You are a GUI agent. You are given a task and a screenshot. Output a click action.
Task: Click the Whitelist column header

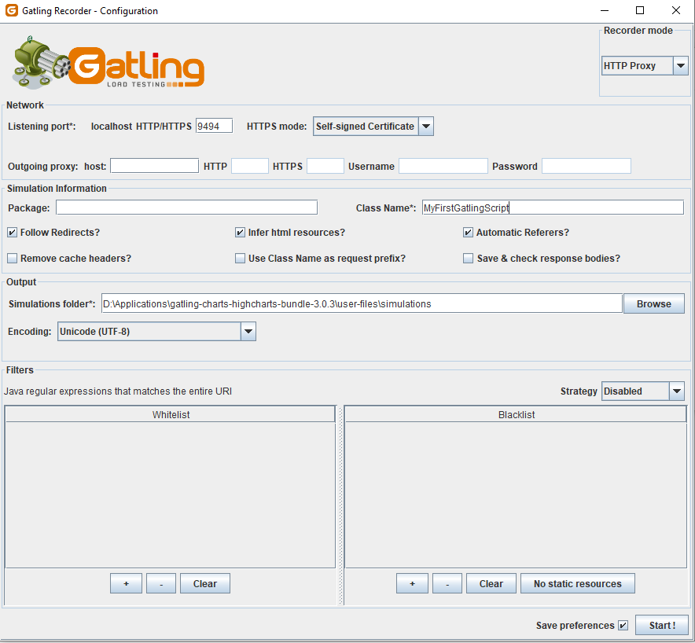coord(171,414)
